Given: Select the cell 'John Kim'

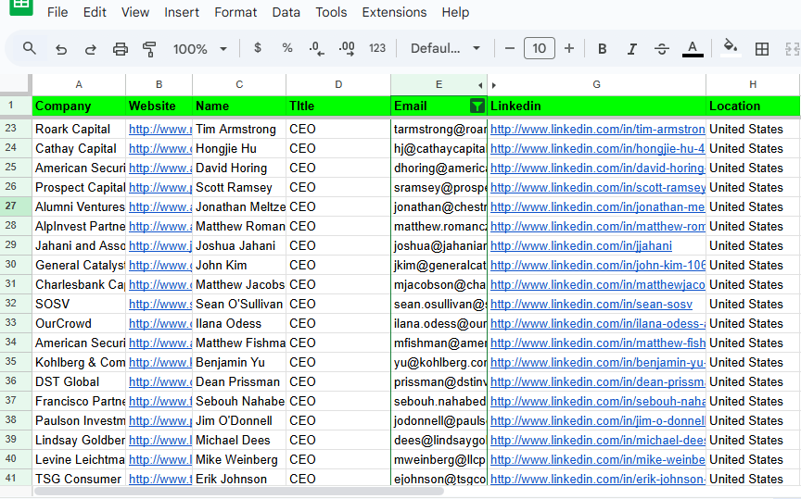Looking at the screenshot, I should click(x=239, y=266).
